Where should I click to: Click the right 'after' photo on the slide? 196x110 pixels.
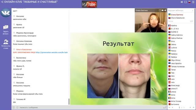pos(135,76)
